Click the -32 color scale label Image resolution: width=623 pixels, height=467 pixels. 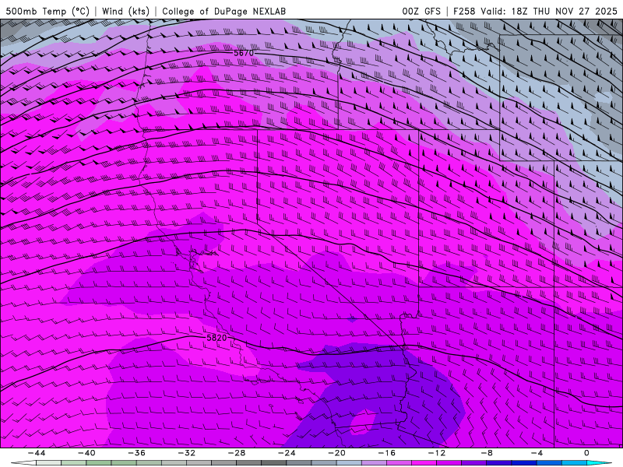tap(187, 453)
